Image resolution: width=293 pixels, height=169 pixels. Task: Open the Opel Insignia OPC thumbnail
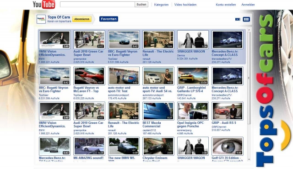click(193, 111)
